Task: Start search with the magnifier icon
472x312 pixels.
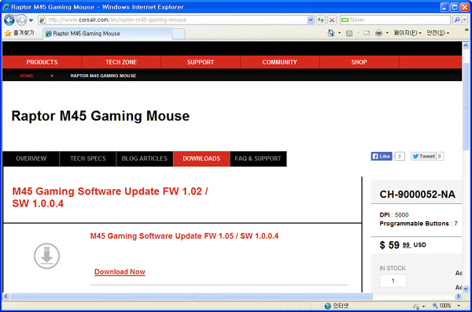Action: 456,20
